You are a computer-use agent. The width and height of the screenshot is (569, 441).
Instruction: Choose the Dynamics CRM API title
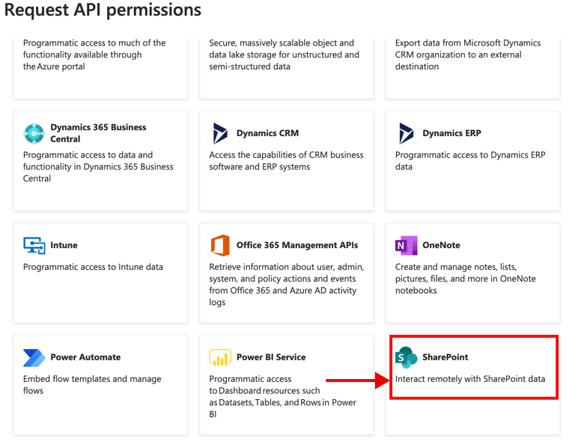pyautogui.click(x=267, y=133)
